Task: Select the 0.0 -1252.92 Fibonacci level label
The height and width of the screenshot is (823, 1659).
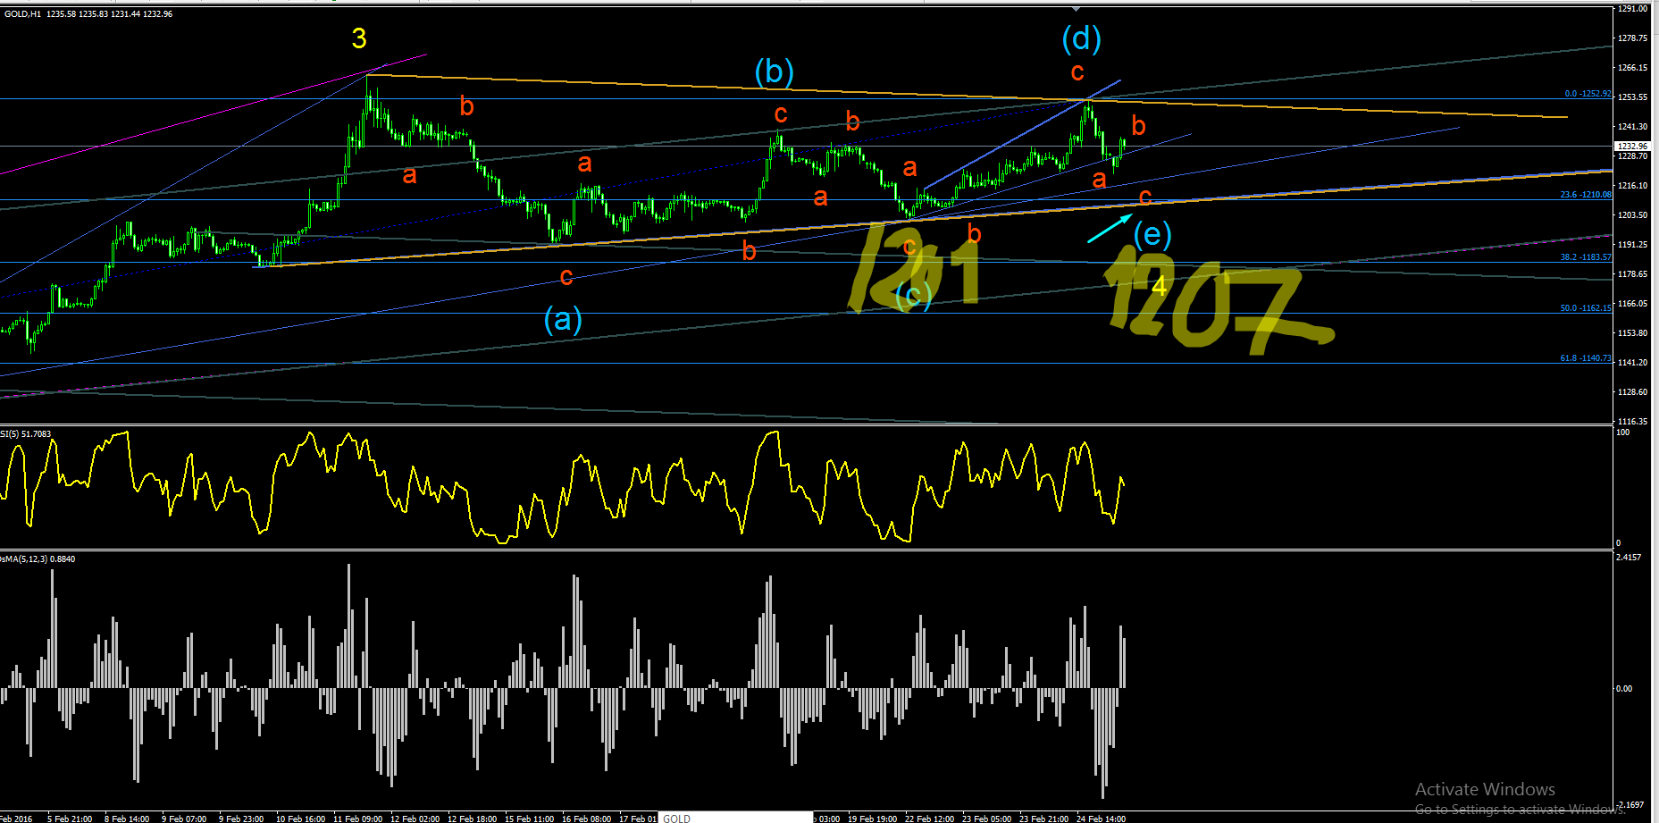Action: tap(1588, 94)
